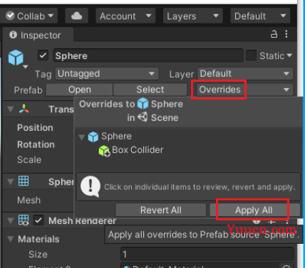Click the cloud services icon
305x268 pixels.
click(x=77, y=16)
